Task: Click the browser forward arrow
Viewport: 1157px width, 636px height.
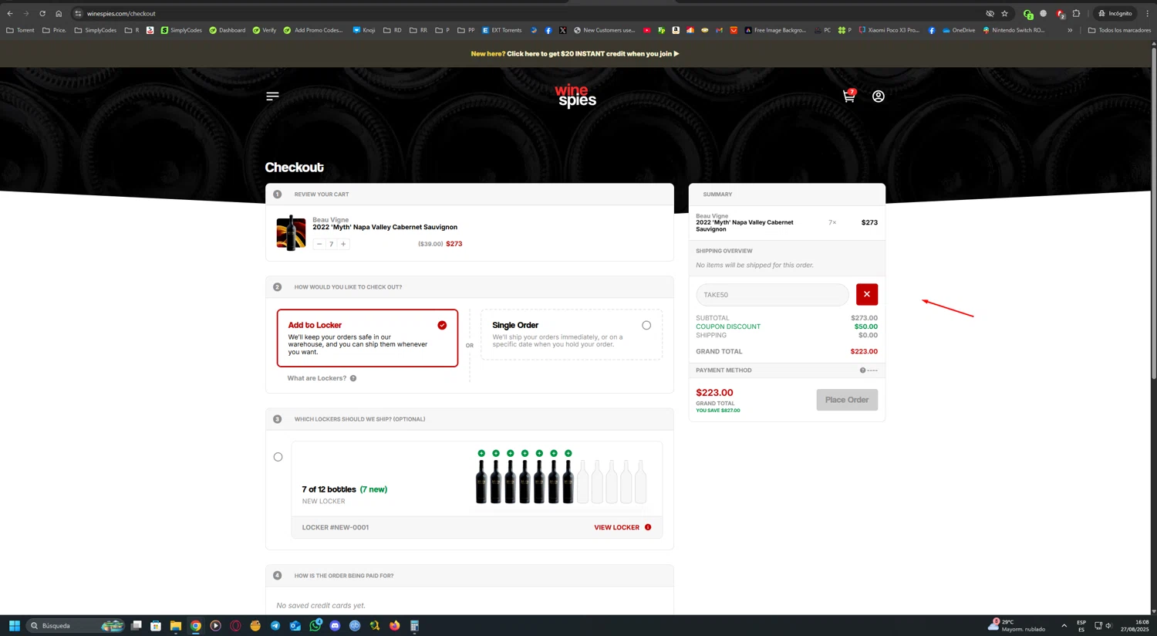Action: pyautogui.click(x=26, y=13)
